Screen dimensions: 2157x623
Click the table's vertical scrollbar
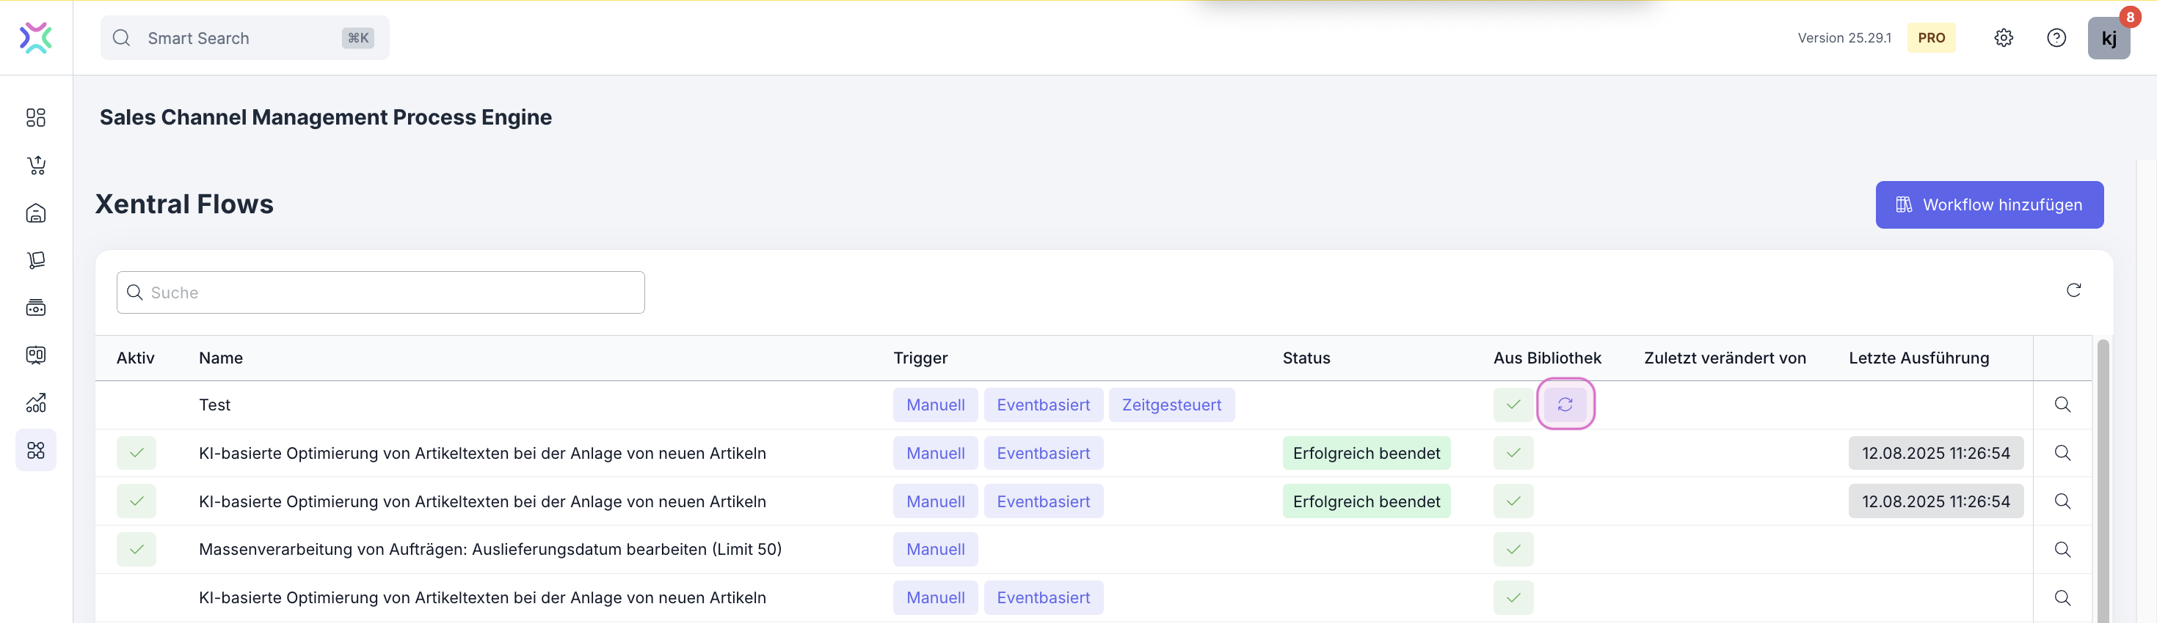pyautogui.click(x=2102, y=476)
